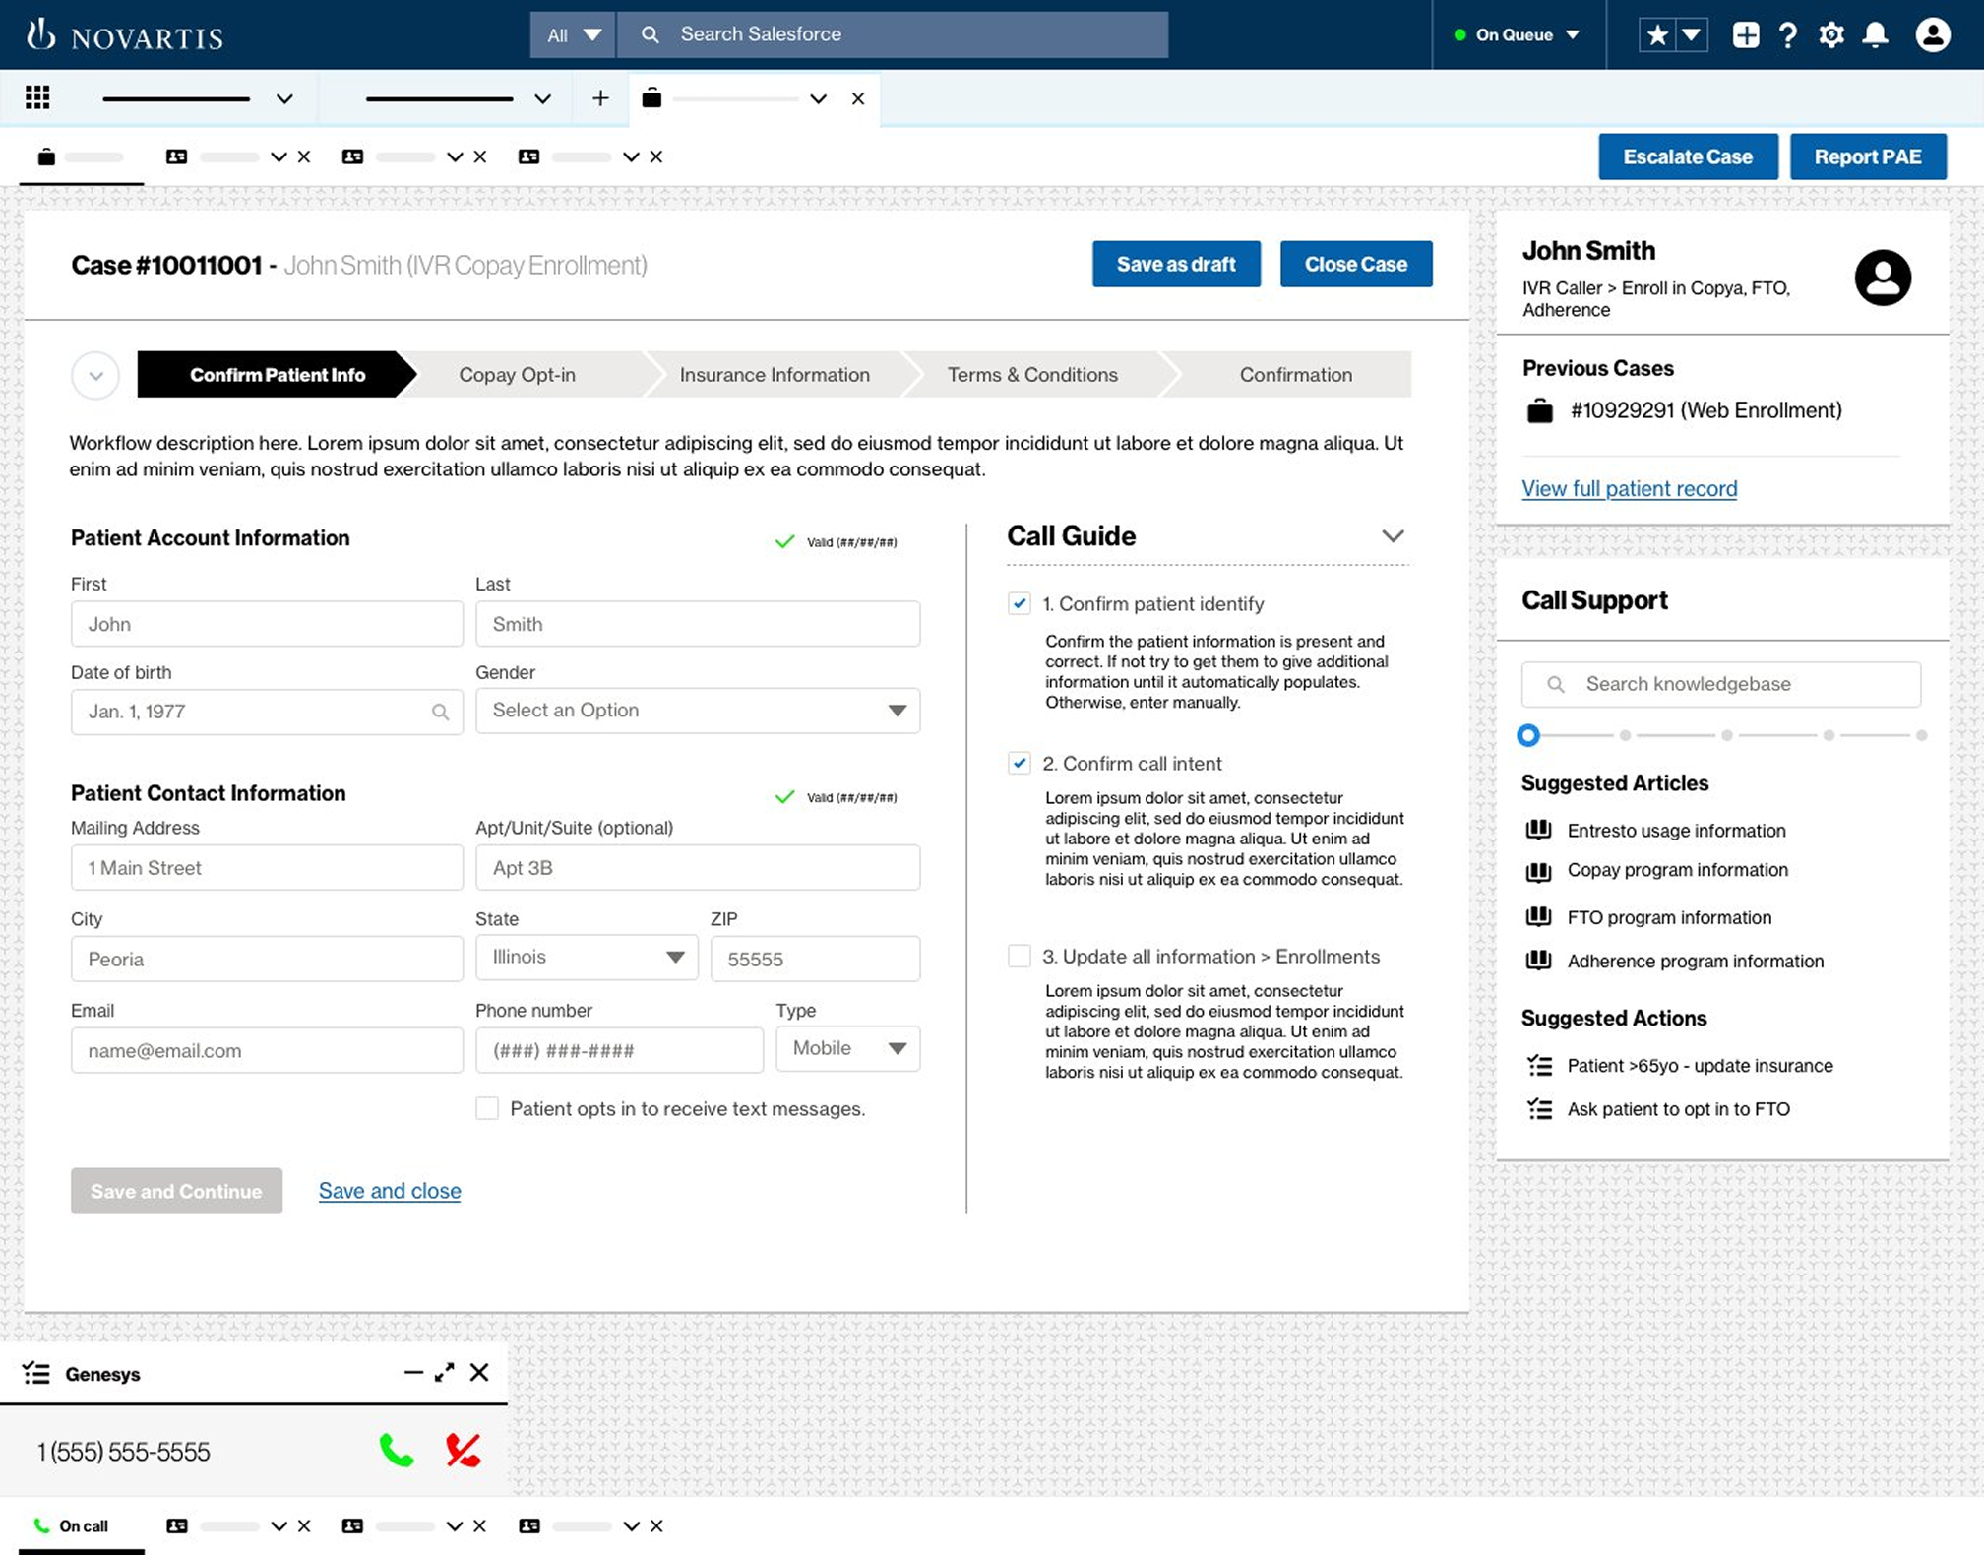Open the phone Type Mobile dropdown
The height and width of the screenshot is (1555, 1984).
848,1048
